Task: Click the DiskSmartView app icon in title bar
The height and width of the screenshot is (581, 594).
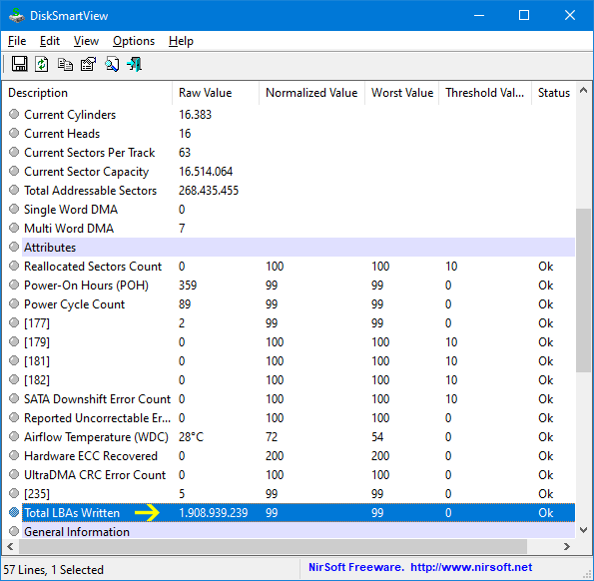Action: (16, 16)
